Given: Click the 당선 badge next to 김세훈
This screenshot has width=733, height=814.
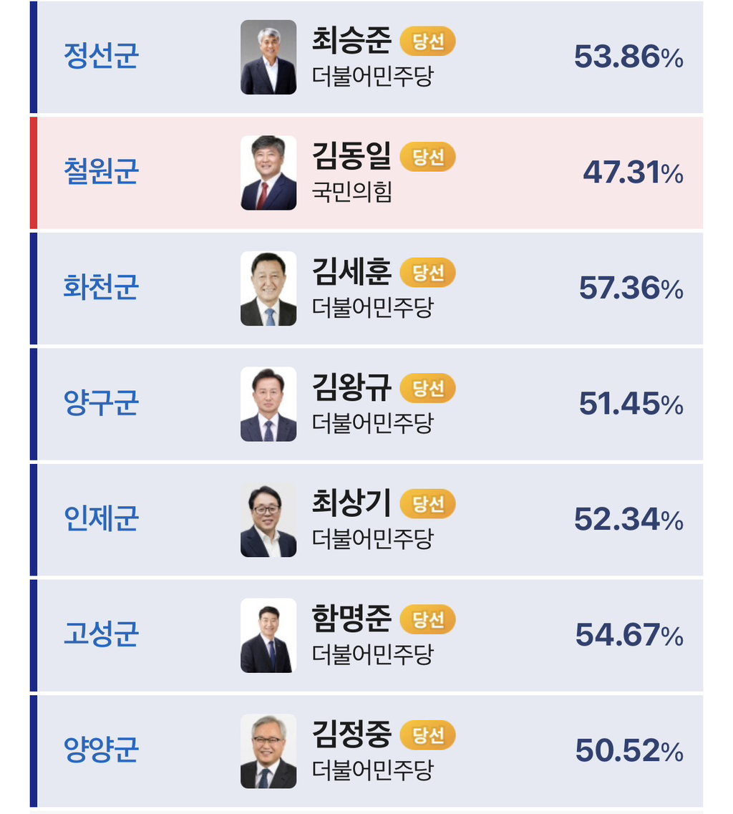Looking at the screenshot, I should [428, 273].
